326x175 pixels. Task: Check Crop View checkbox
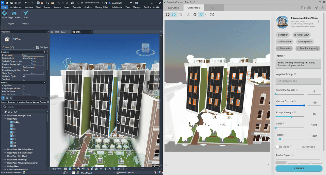point(24,85)
